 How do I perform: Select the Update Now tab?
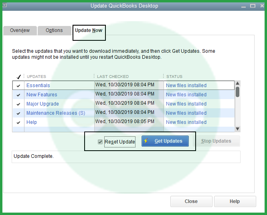point(89,30)
